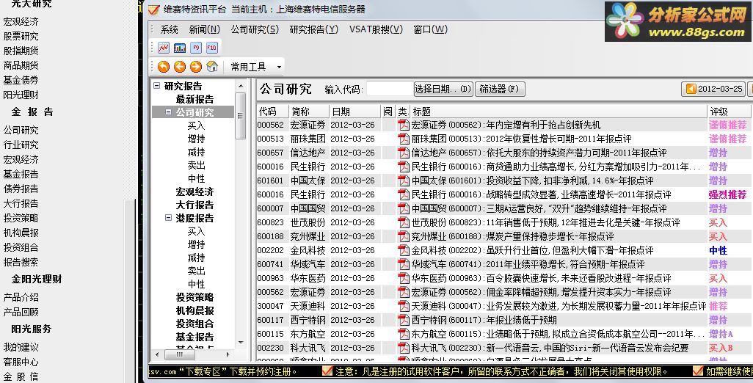Open the 常用工具 dropdown arrow
Image resolution: width=753 pixels, height=383 pixels.
pos(279,68)
